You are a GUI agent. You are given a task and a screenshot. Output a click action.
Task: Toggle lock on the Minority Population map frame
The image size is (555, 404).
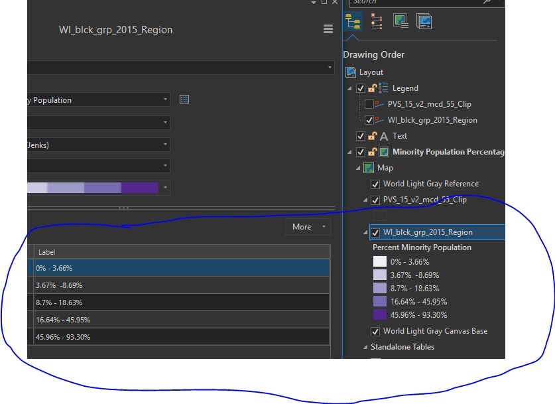(372, 151)
